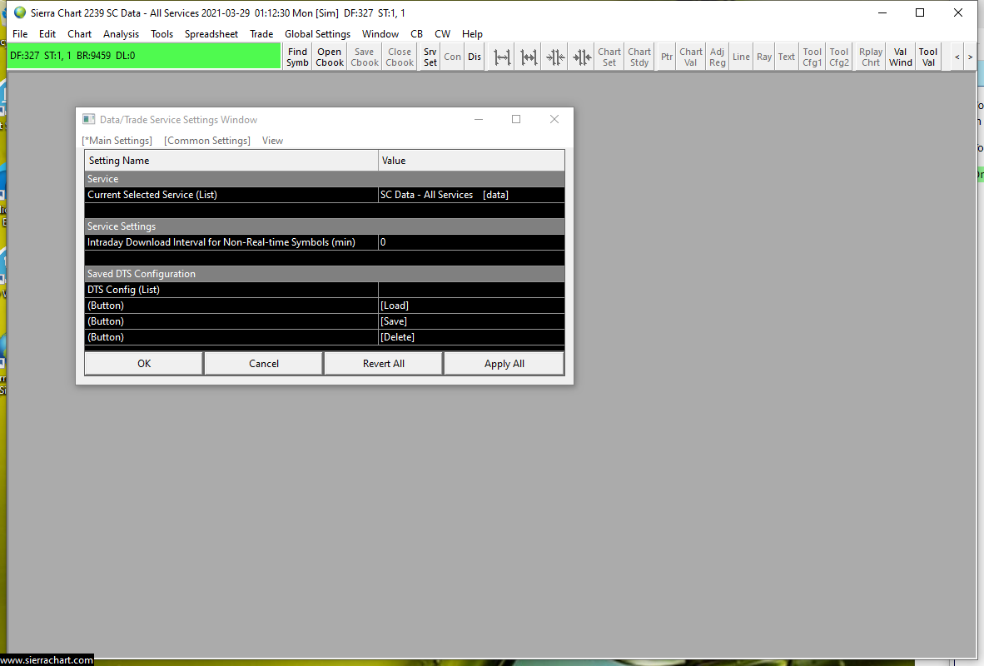This screenshot has width=984, height=666.
Task: Open the DTS Config list value
Action: [x=471, y=290]
